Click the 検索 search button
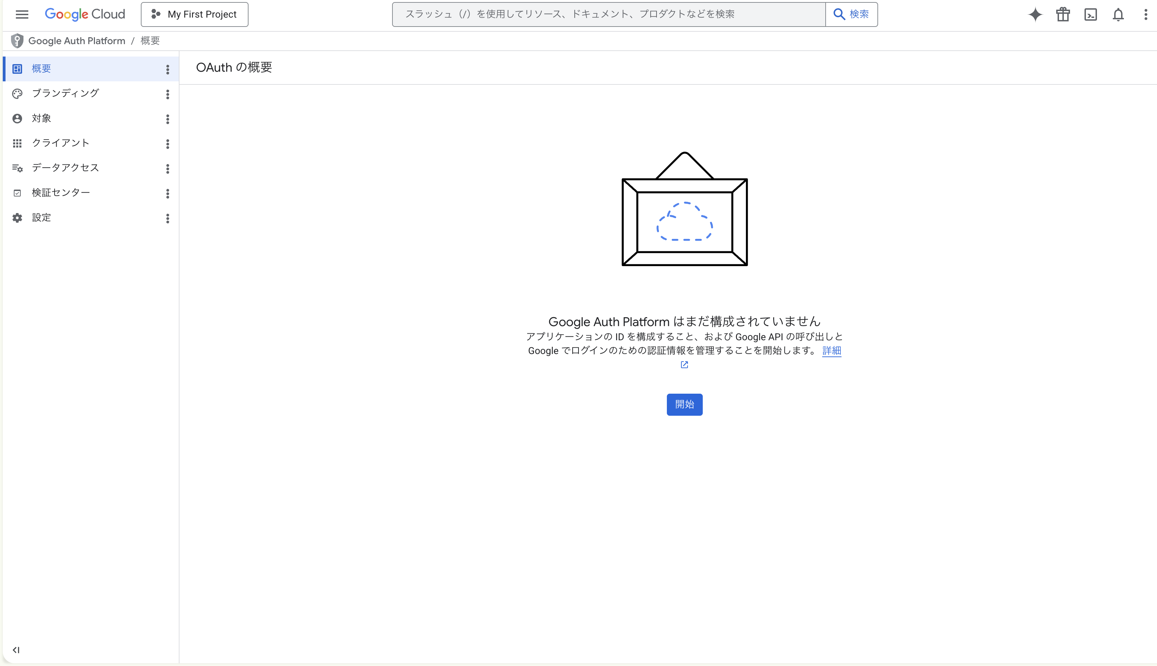 [851, 14]
